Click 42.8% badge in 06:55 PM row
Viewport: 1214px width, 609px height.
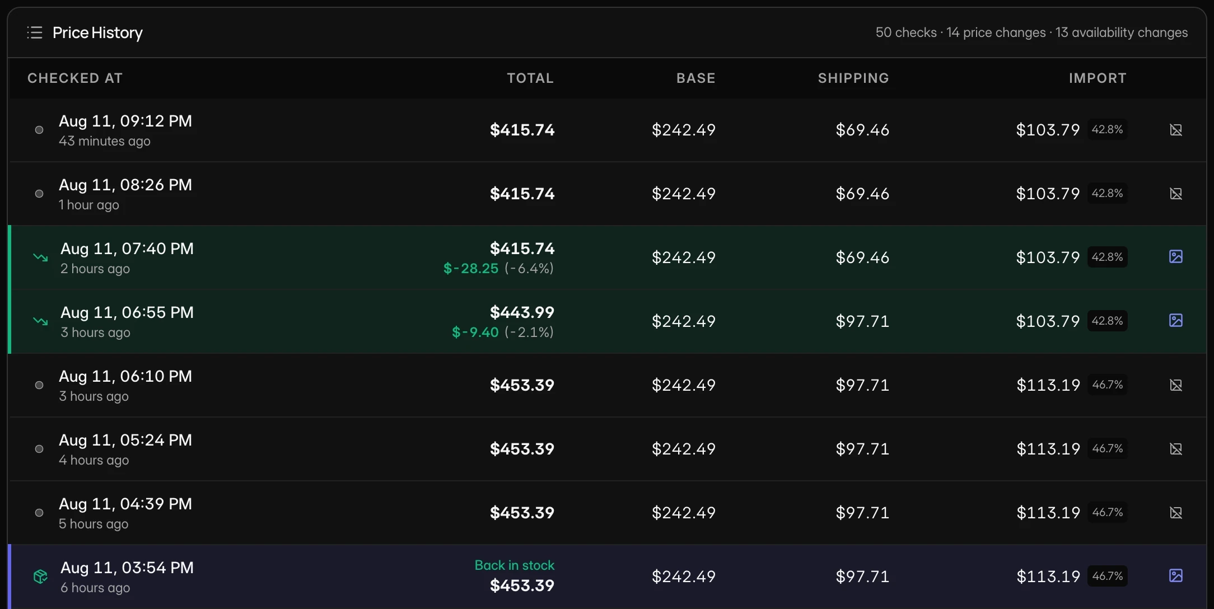[1107, 321]
